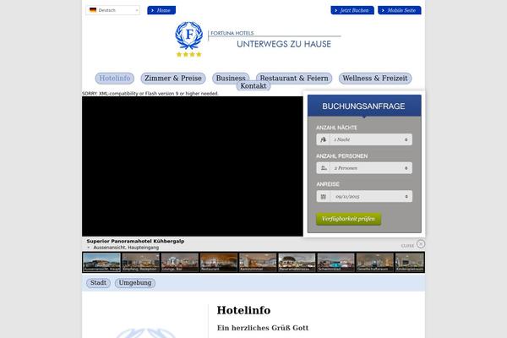Image resolution: width=507 pixels, height=338 pixels.
Task: Open the Deutsch language dropdown
Action: pos(112,10)
